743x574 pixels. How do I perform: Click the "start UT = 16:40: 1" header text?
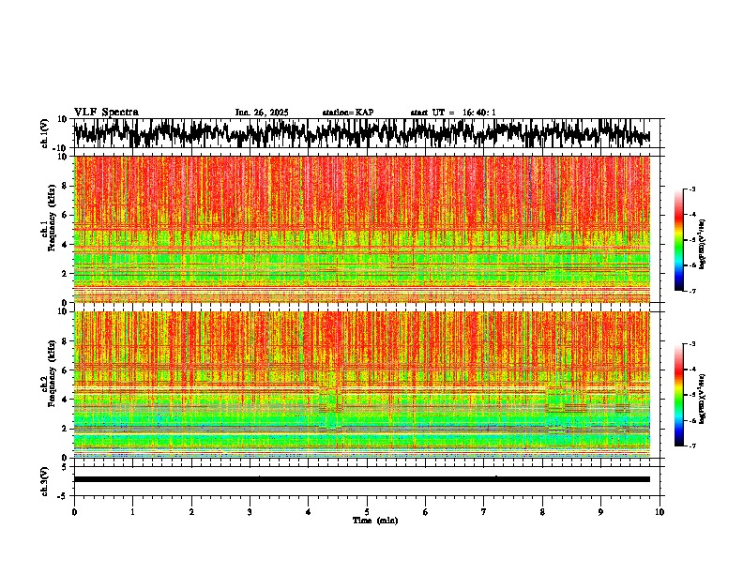(x=453, y=113)
